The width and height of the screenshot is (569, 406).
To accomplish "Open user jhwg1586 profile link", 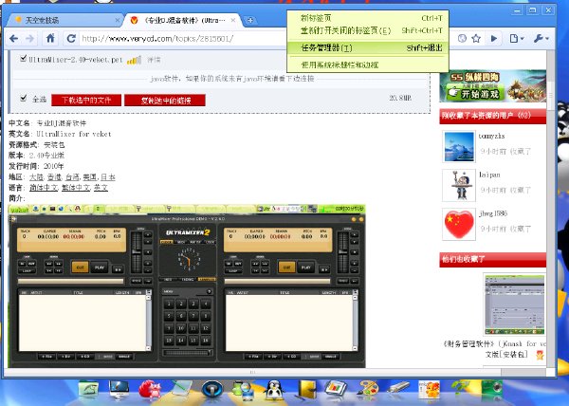I will (493, 213).
